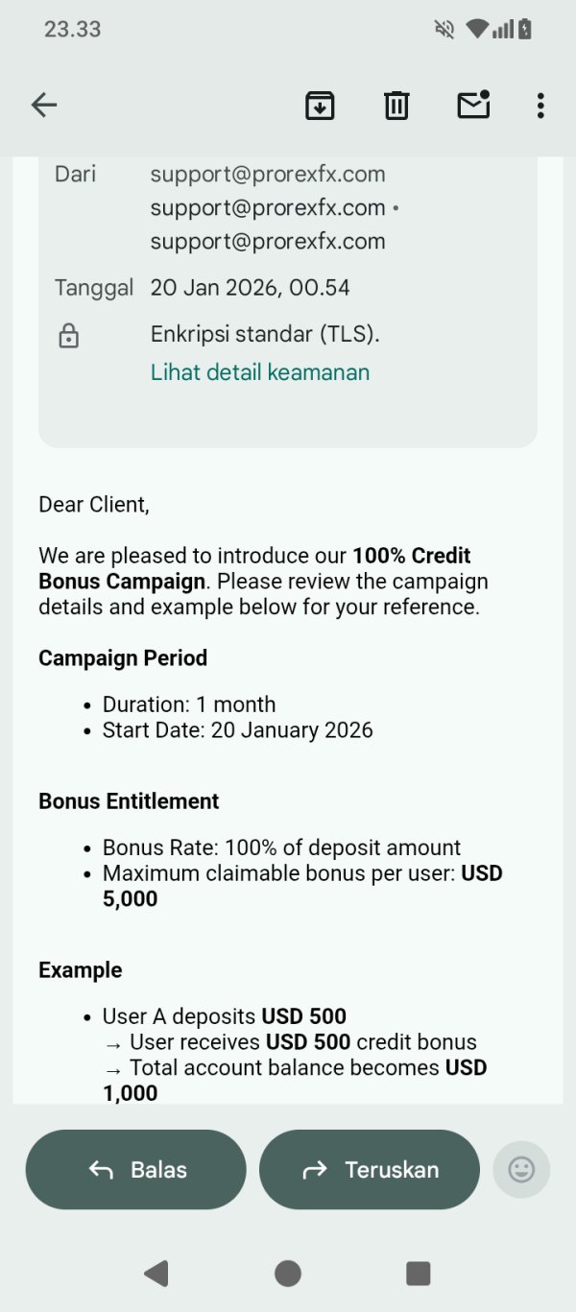Tap the Wi-Fi status bar icon
Viewport: 576px width, 1312px height.
(477, 29)
